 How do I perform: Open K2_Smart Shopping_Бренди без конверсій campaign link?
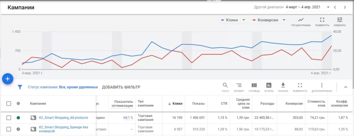coord(64,129)
